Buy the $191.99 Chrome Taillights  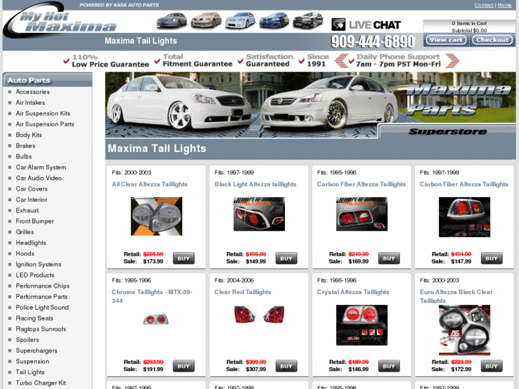tap(183, 366)
